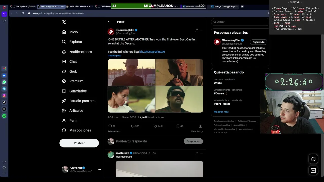Viewport: 324px width, 182px height.
Task: Open Instagram in the Opera sidebar
Action: [4, 96]
